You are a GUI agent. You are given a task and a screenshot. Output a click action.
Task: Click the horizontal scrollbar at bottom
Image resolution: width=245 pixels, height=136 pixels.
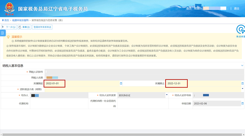[x=122, y=135]
